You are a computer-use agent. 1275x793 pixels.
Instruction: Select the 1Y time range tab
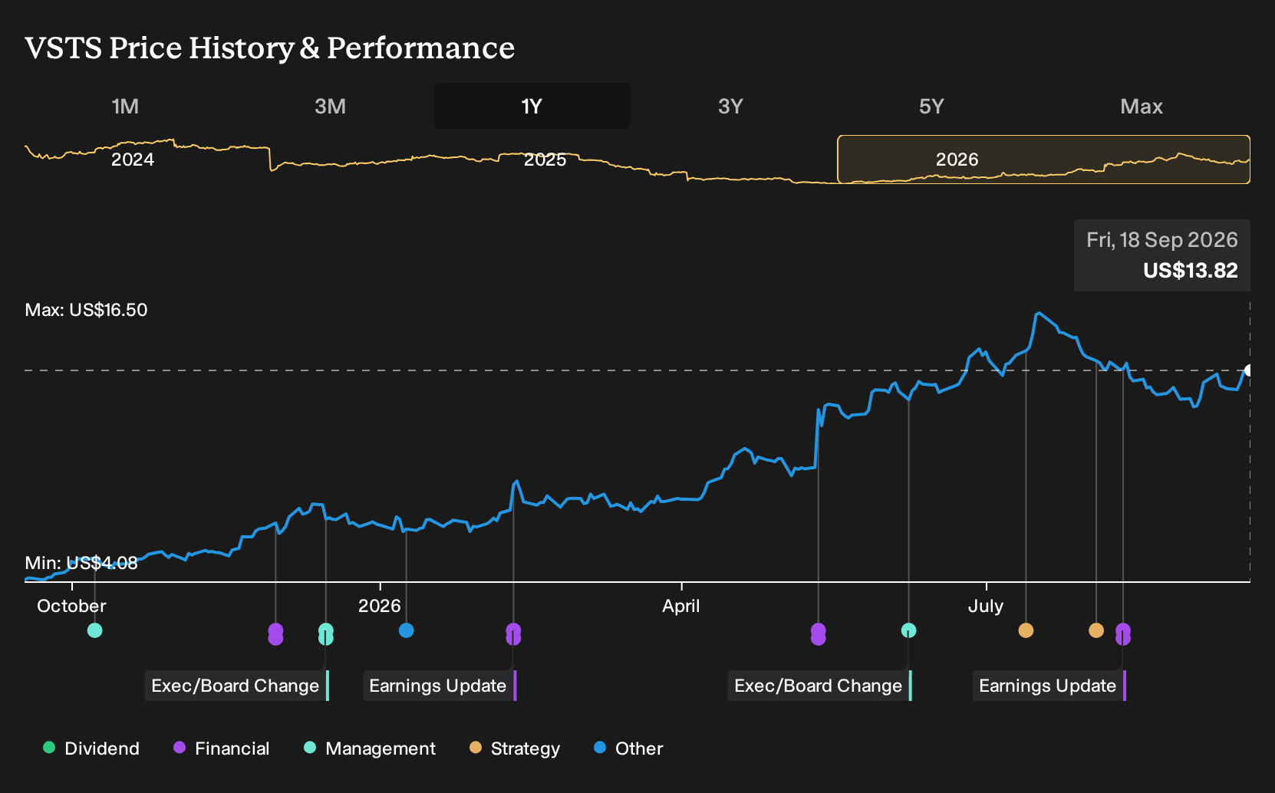tap(532, 106)
